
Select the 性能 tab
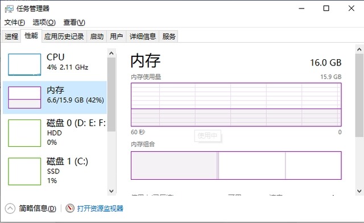[x=31, y=36]
